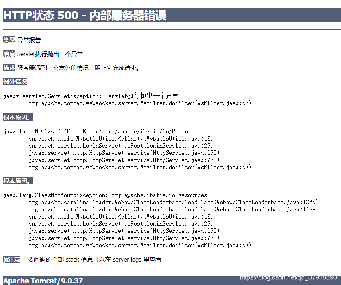This screenshot has height=285, width=341.
Task: Select the description '服务器遇到一个意外的情况，阻止它完成请求。'
Action: [x=78, y=68]
